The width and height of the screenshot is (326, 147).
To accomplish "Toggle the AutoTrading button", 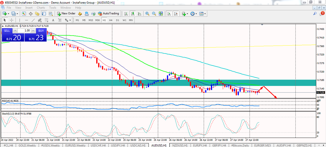I will click(x=108, y=13).
